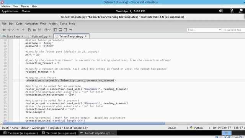Open Komodo's View menu
Image resolution: width=245 pixels, height=138 pixels.
pyautogui.click(x=43, y=24)
